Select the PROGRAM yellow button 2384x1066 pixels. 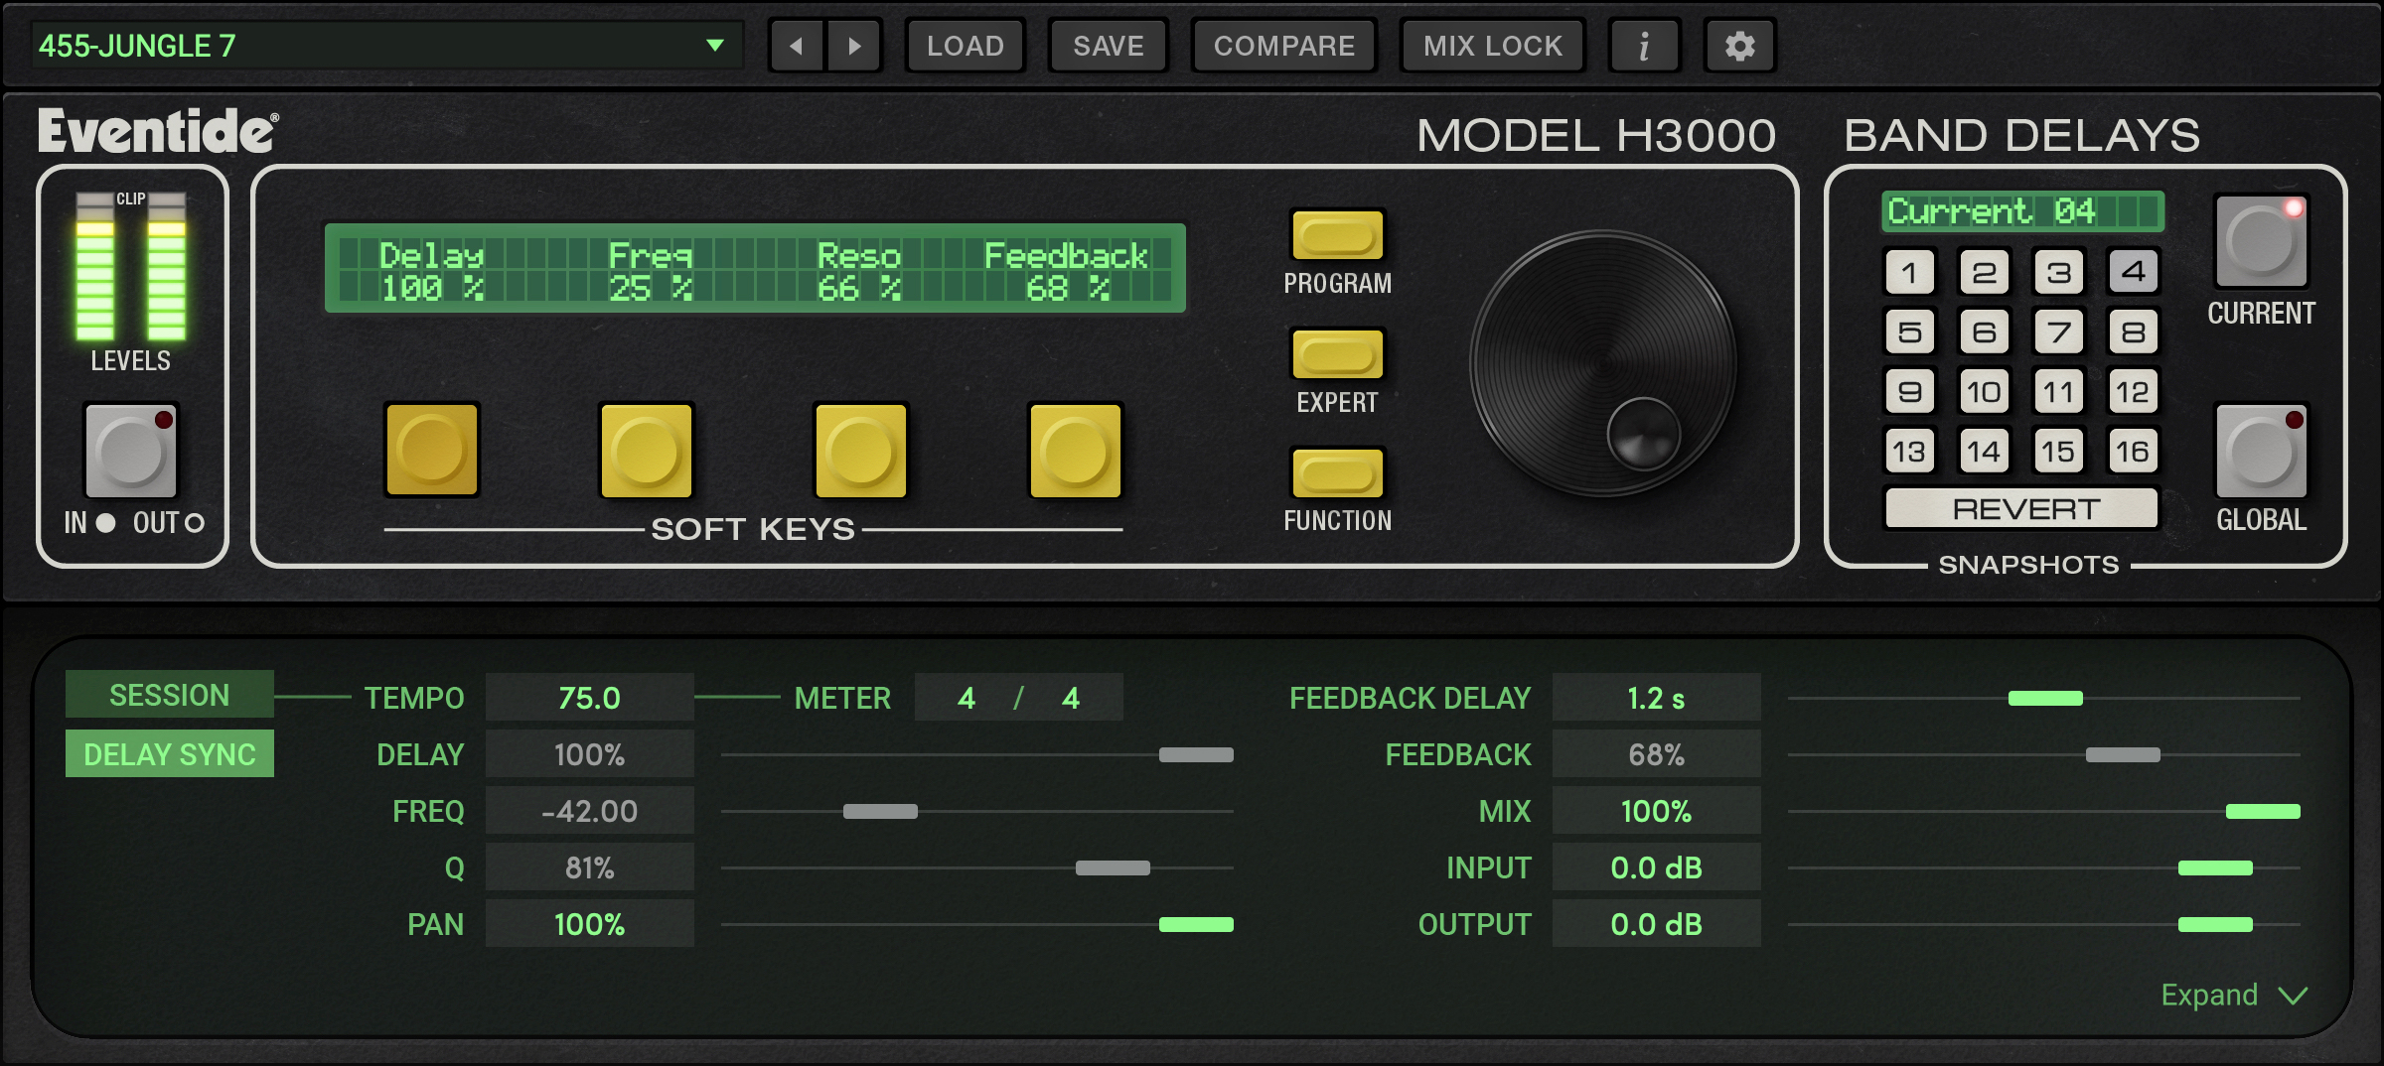click(x=1337, y=235)
